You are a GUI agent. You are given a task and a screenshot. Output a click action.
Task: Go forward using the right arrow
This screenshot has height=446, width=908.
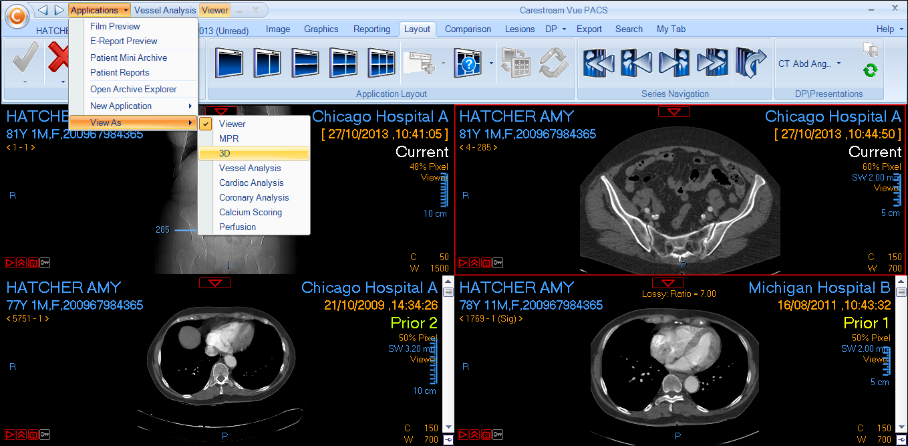(x=59, y=10)
